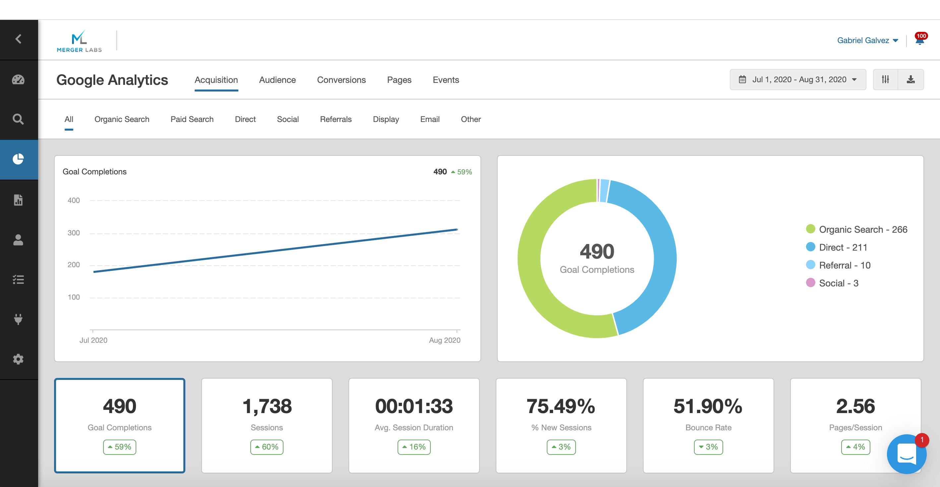940x487 pixels.
Task: Click the Referral - 10 legend label
Action: [x=845, y=265]
